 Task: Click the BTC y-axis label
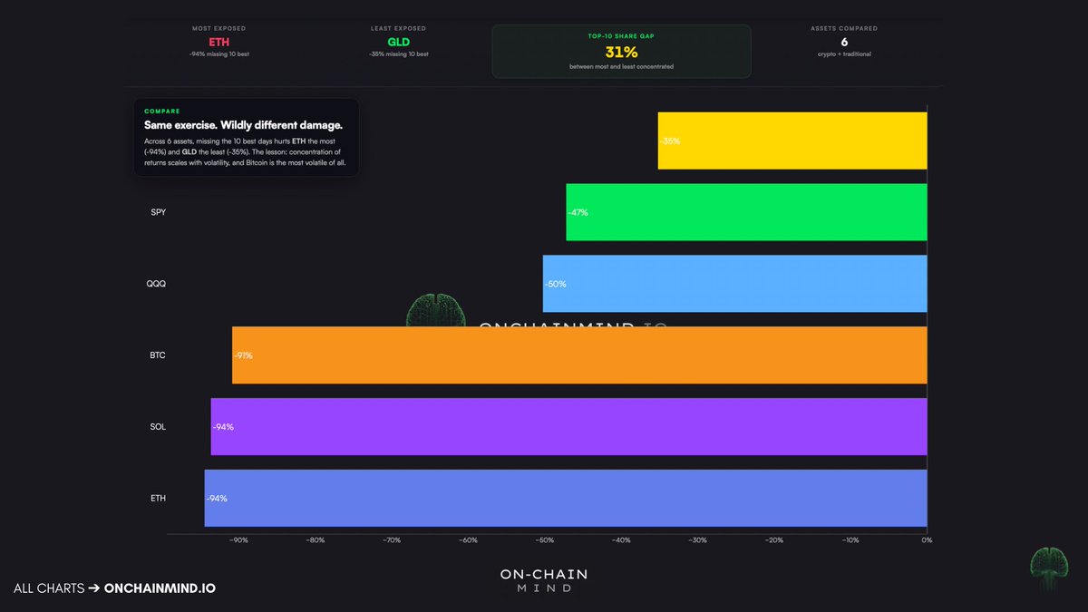click(x=158, y=355)
